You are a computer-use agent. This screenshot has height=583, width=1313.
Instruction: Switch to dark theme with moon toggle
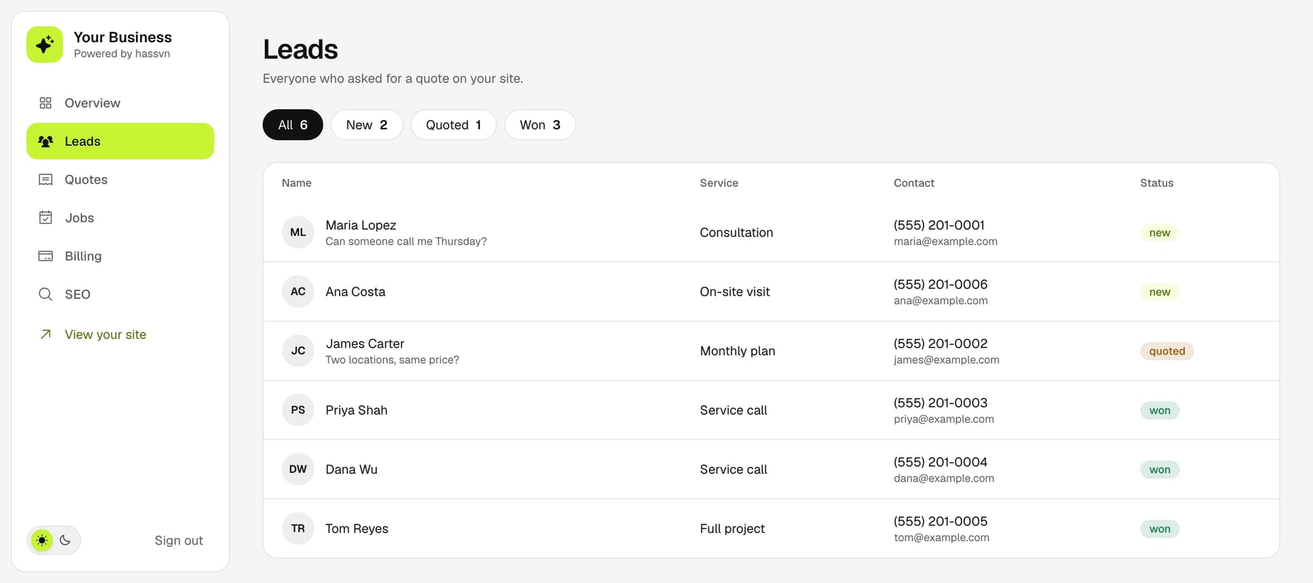click(65, 541)
